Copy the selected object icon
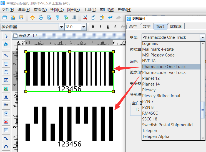206x152 pixels. 93,17
